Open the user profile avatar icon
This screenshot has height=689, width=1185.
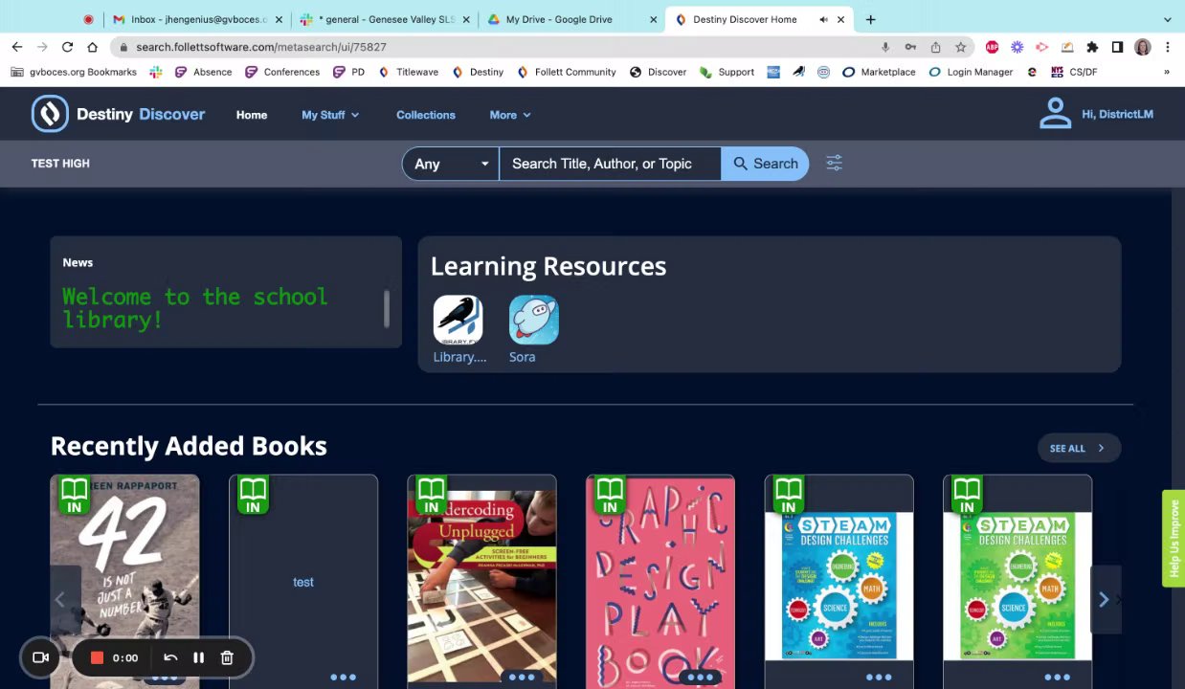point(1055,114)
